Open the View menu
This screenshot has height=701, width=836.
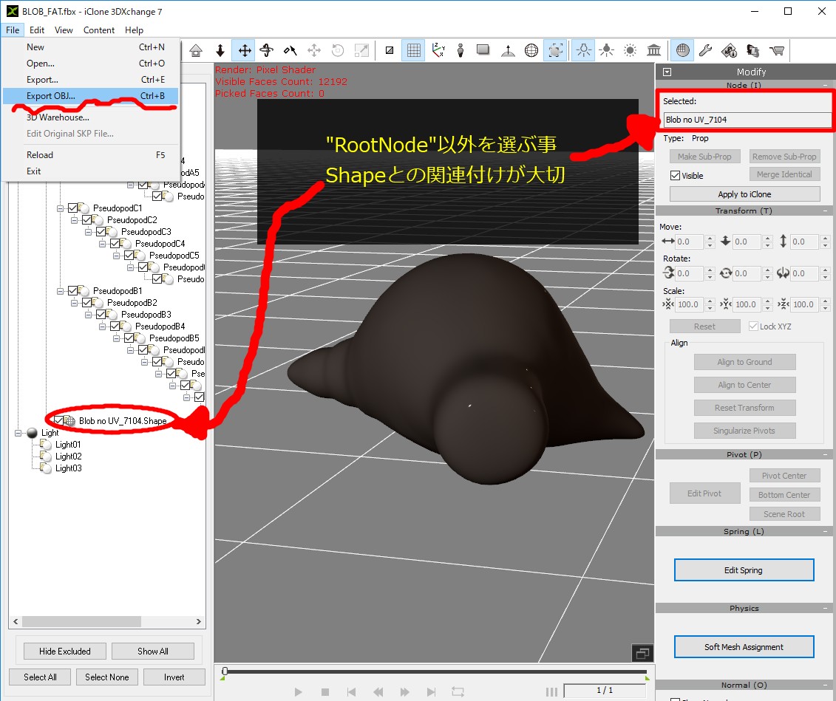coord(64,30)
